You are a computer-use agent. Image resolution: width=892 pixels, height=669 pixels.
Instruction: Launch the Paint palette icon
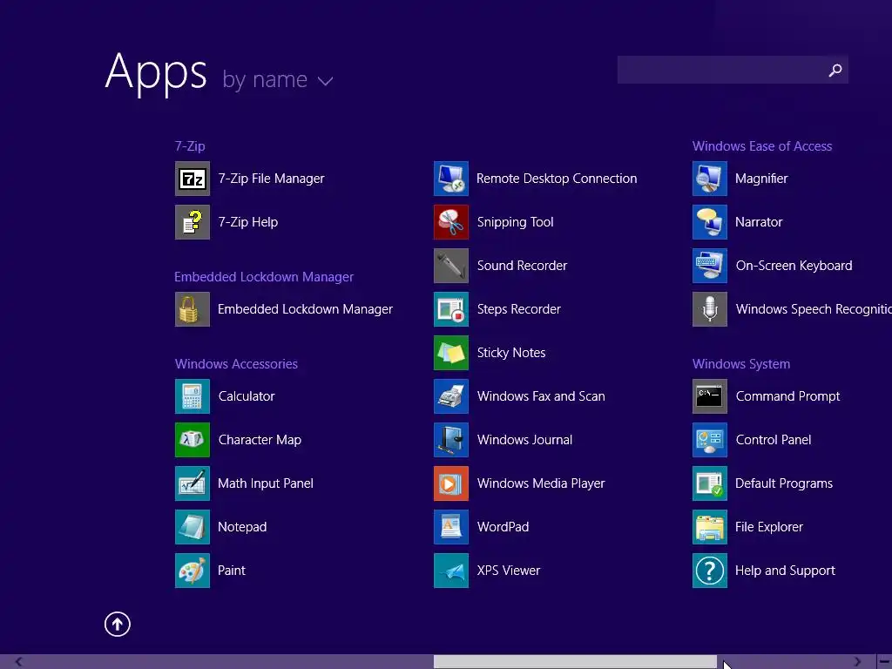(x=193, y=570)
